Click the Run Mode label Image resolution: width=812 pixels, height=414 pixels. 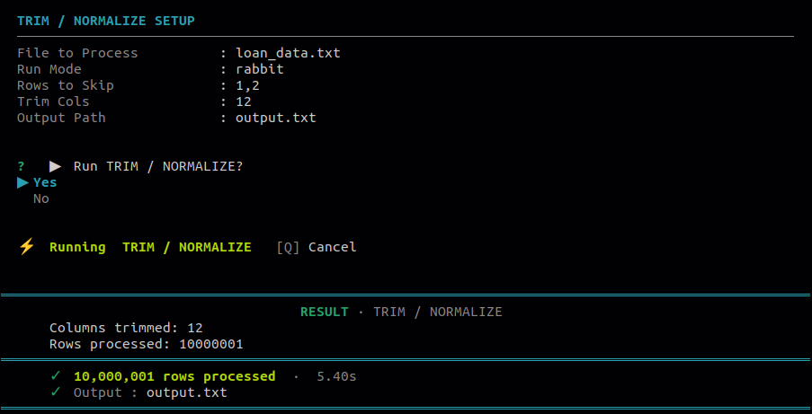(x=49, y=69)
